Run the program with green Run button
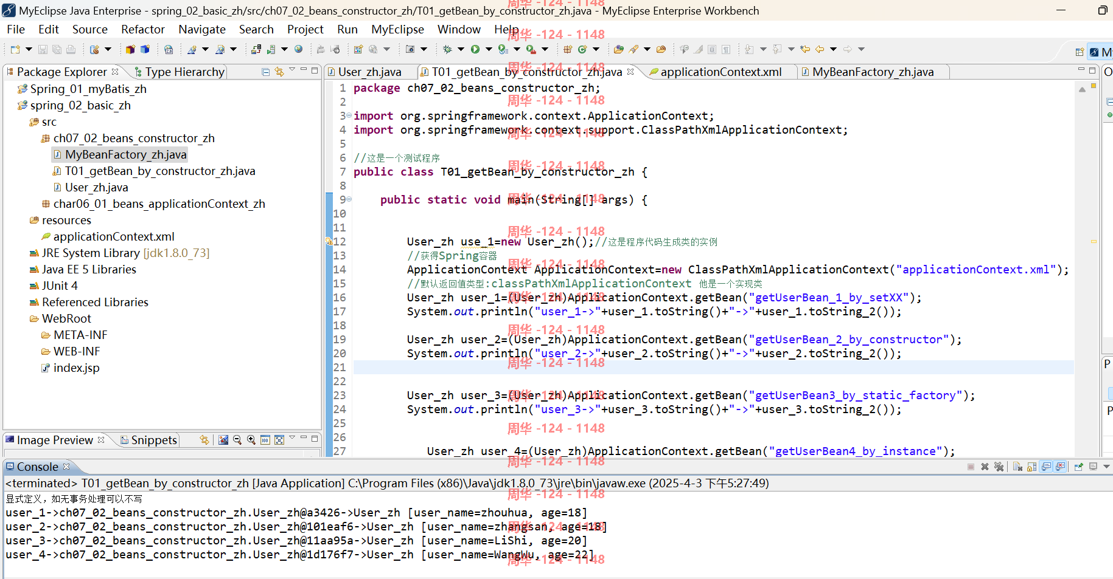The image size is (1113, 579). [475, 49]
